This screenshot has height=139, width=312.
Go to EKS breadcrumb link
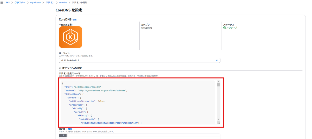[x=8, y=2]
